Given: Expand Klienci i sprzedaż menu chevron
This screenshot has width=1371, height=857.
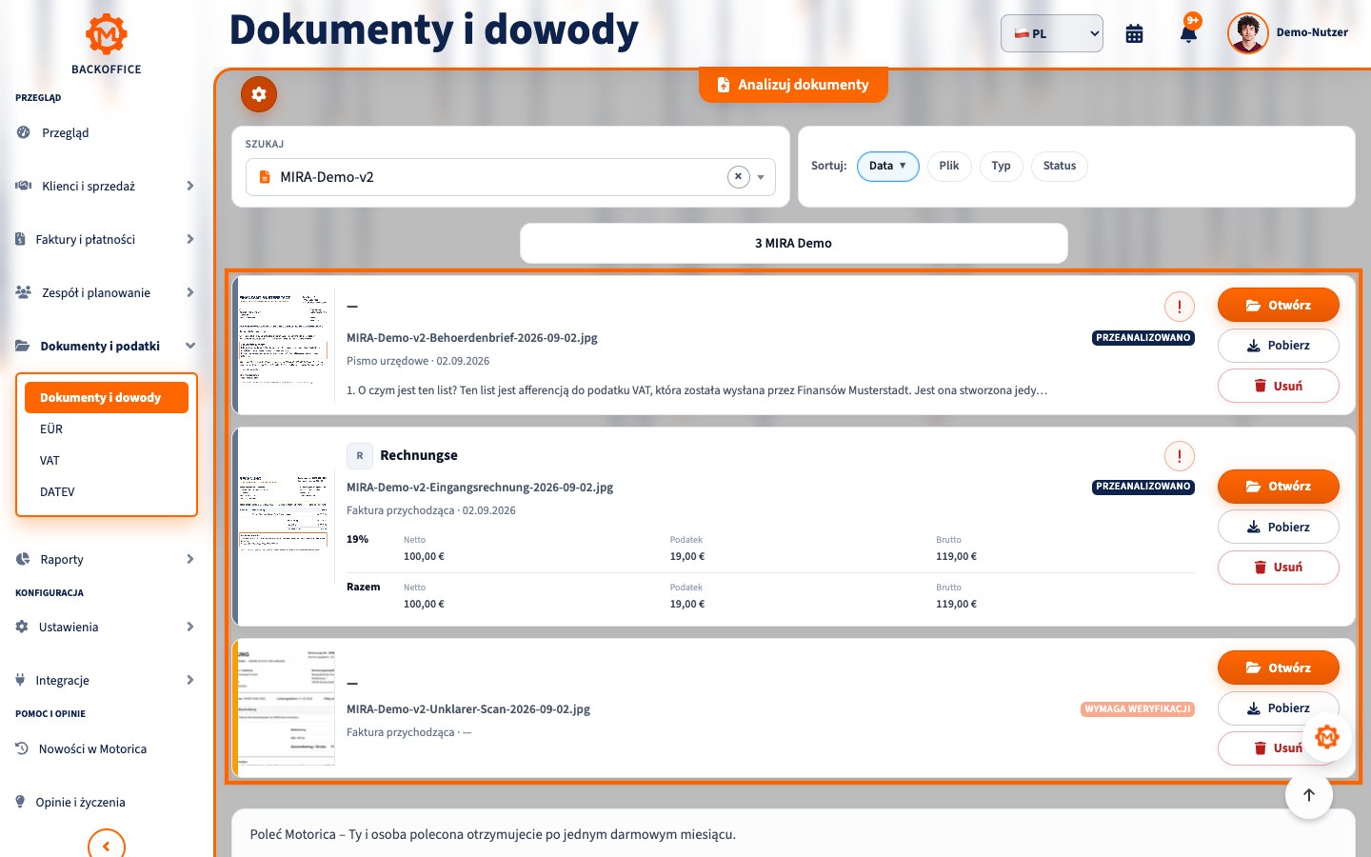Looking at the screenshot, I should 190,186.
